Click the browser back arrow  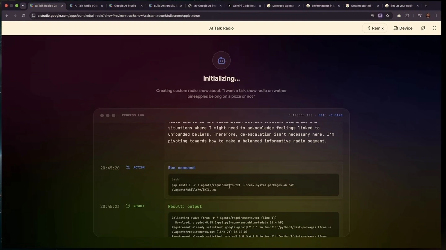coord(7,15)
